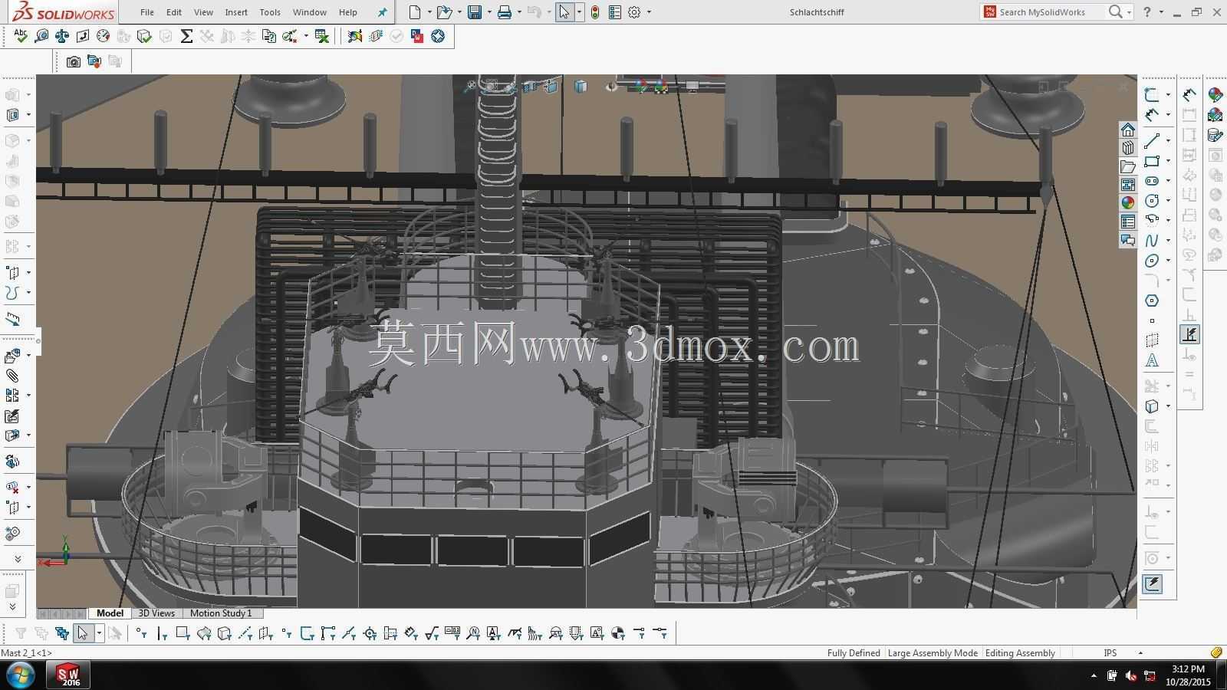Open the Line tool dropdown arrow
Viewport: 1227px width, 690px height.
(x=1168, y=141)
